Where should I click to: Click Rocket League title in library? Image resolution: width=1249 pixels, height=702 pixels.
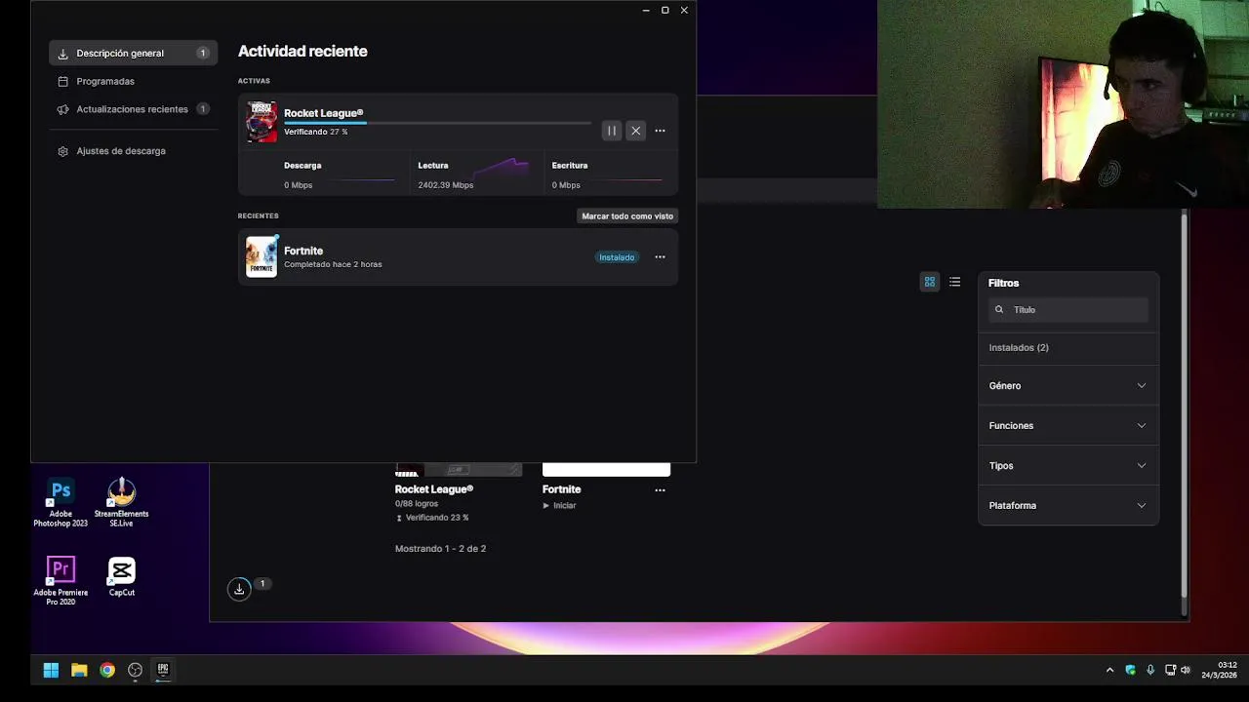click(434, 489)
